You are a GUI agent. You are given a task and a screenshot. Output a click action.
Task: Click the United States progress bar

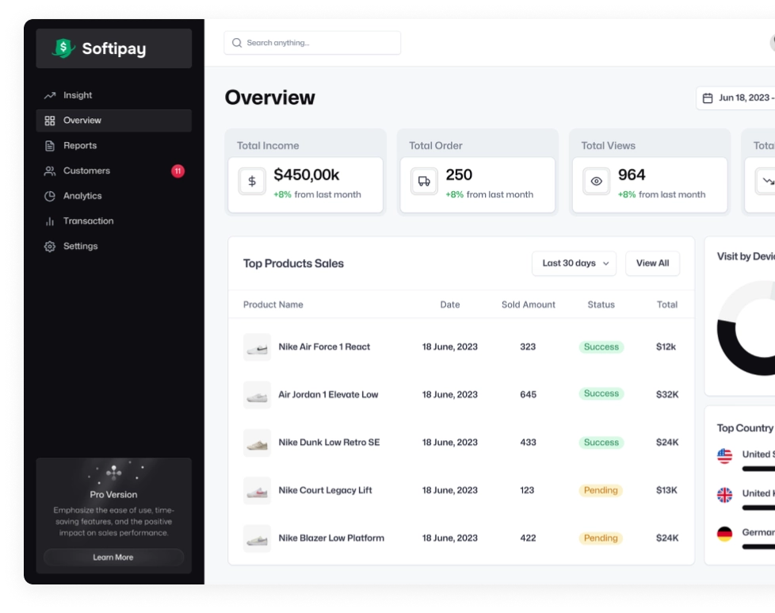[758, 469]
